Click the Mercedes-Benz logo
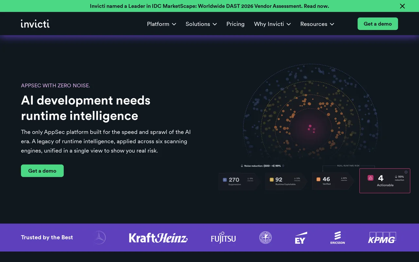Viewport: 419px width, 262px height. click(x=99, y=238)
